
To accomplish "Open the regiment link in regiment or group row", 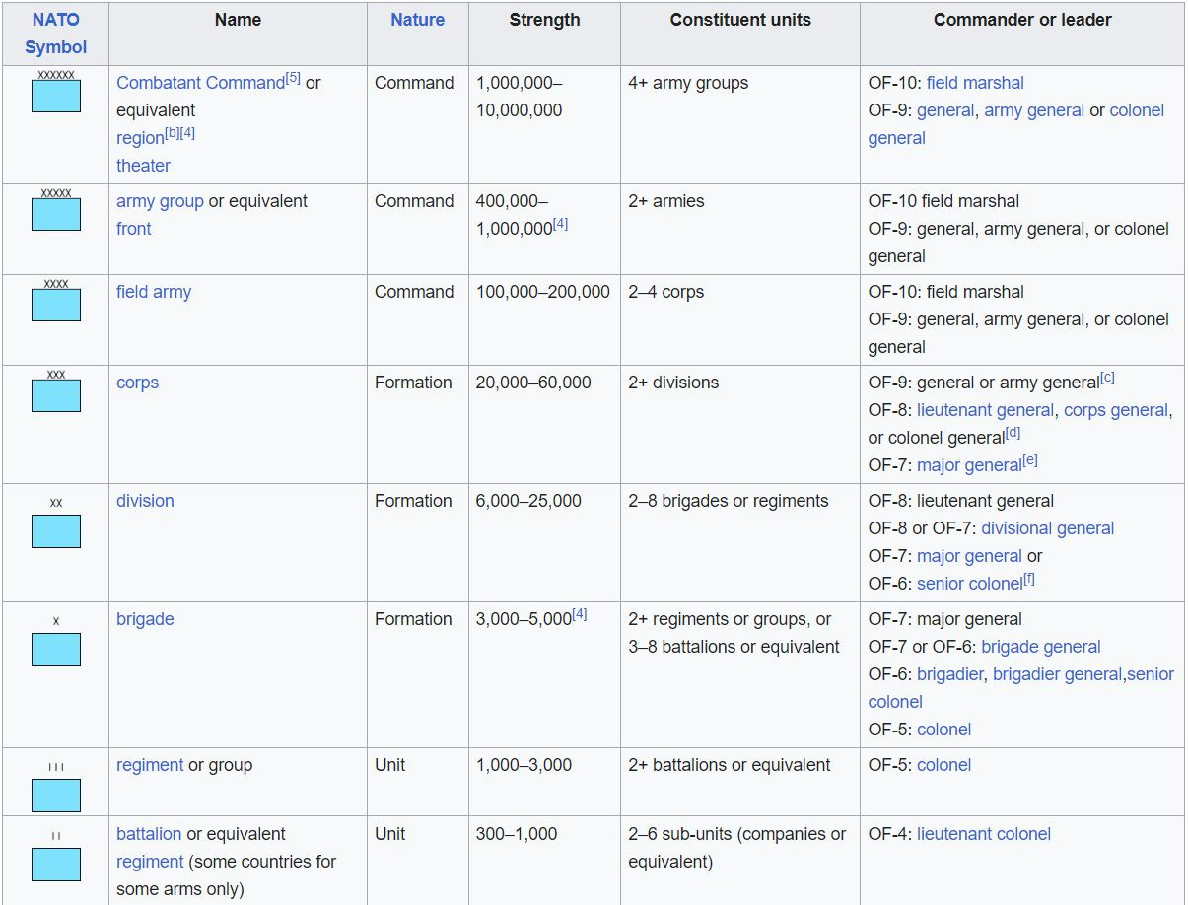I will point(150,765).
